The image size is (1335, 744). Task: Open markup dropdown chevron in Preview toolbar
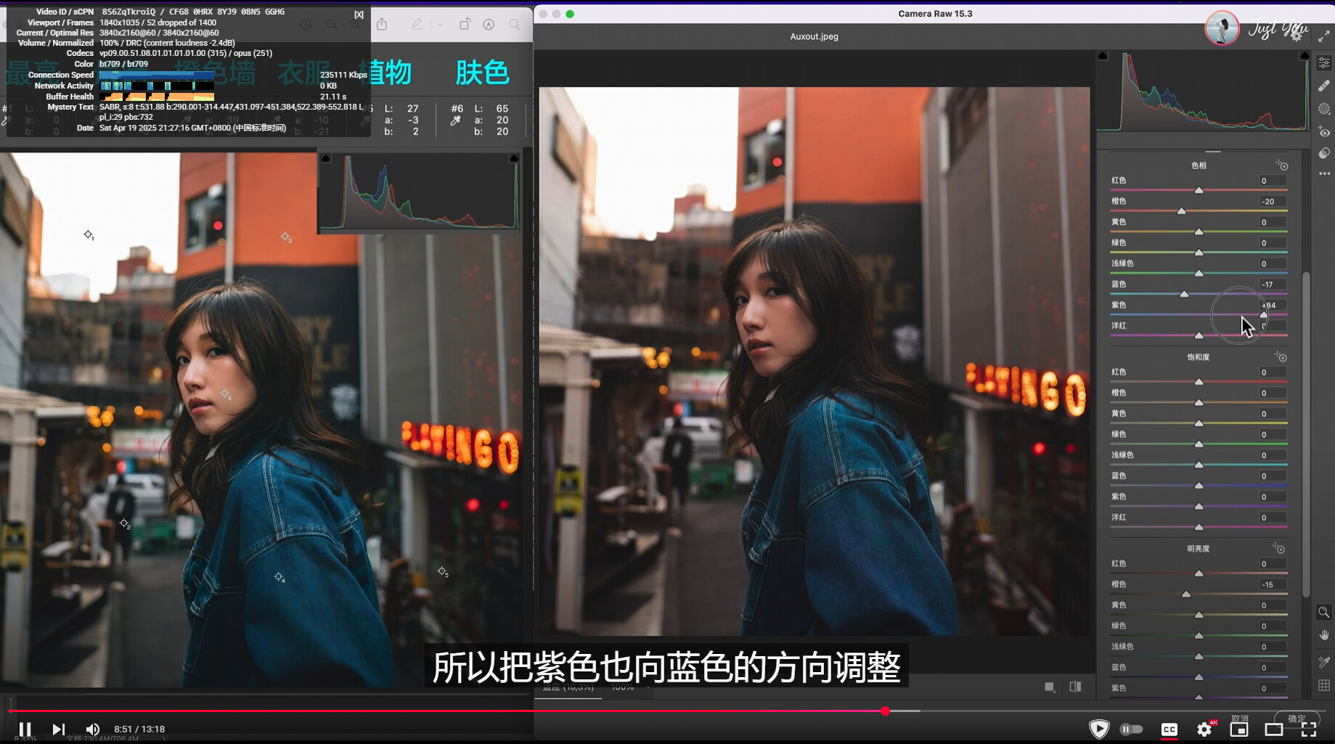coord(440,25)
